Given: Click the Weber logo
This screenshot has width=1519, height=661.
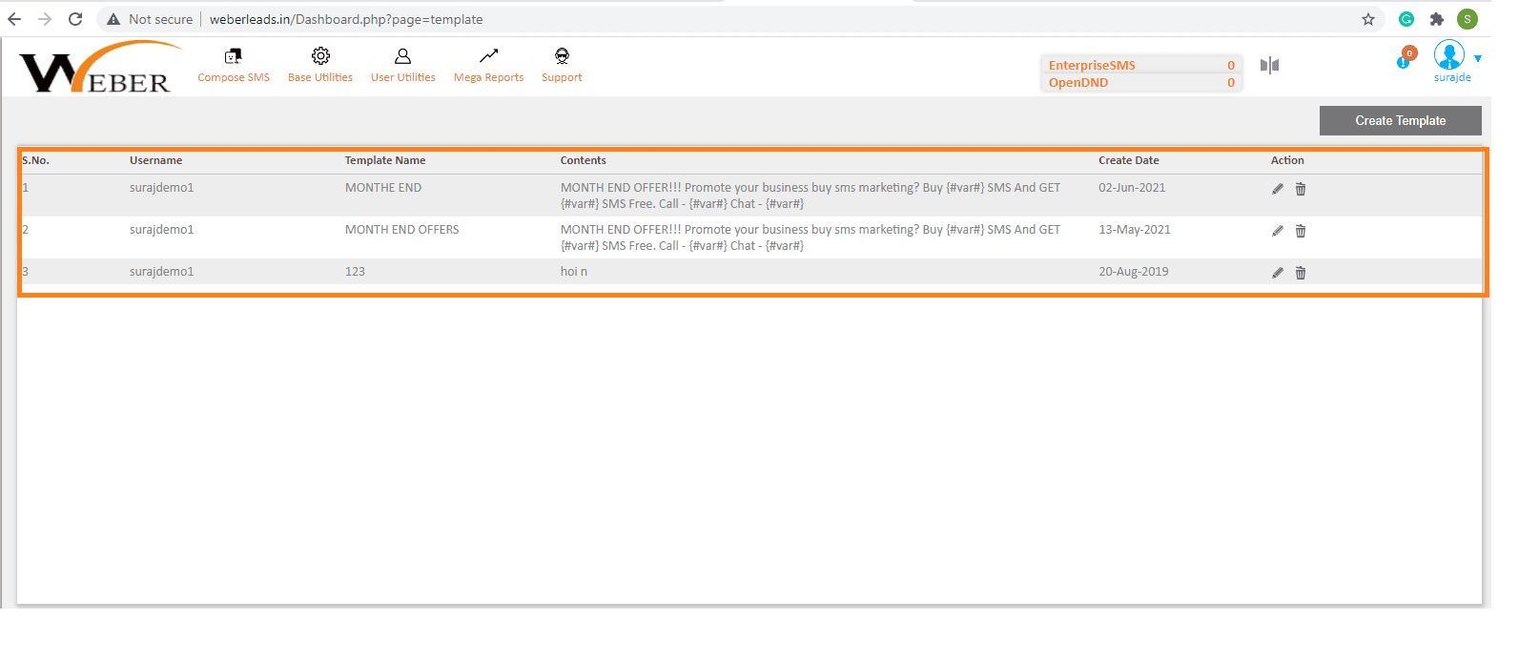Looking at the screenshot, I should [95, 69].
